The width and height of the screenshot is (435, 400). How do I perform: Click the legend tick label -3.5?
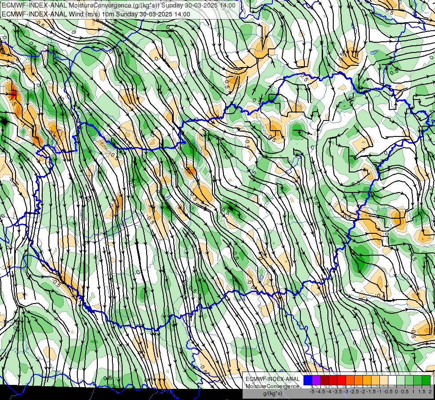(338, 392)
